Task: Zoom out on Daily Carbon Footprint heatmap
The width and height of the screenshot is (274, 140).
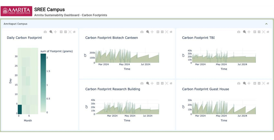Action: coord(66,32)
